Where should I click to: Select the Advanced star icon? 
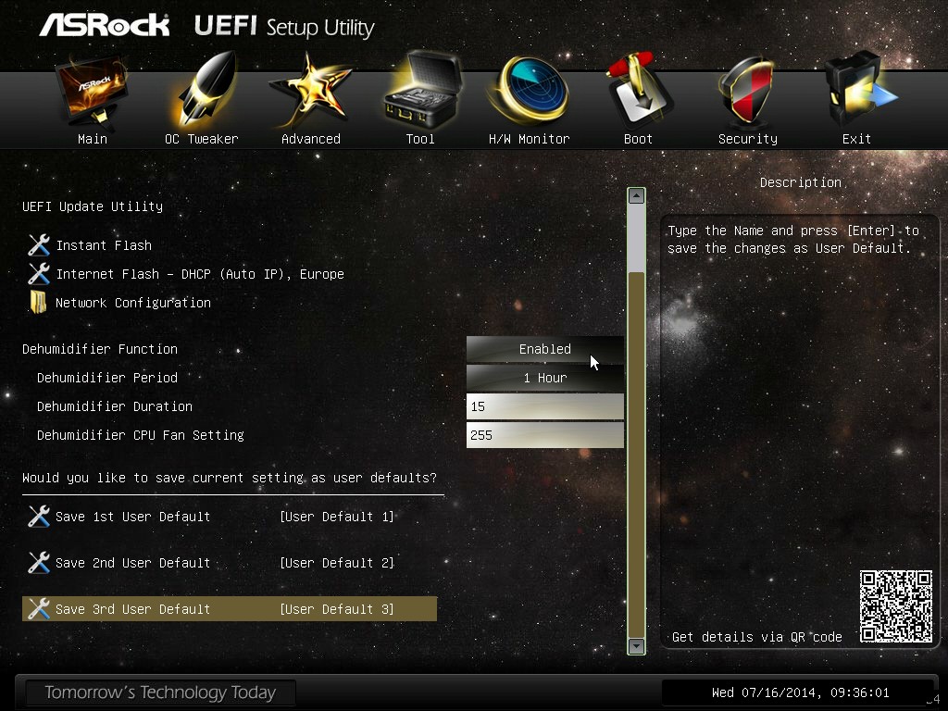[311, 91]
